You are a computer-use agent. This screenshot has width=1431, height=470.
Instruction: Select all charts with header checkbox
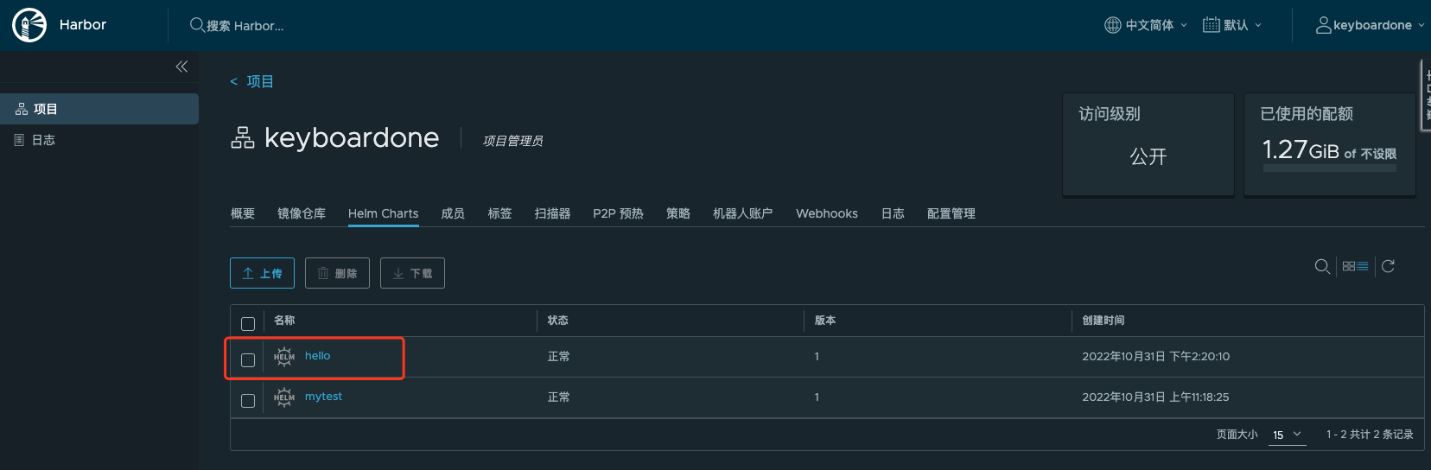(x=248, y=324)
